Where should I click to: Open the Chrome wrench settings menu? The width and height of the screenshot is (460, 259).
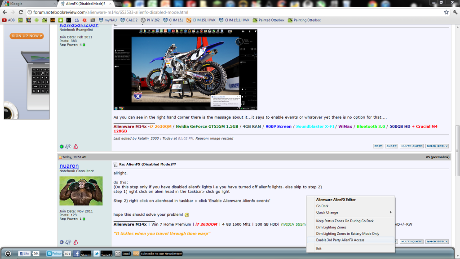click(x=455, y=12)
